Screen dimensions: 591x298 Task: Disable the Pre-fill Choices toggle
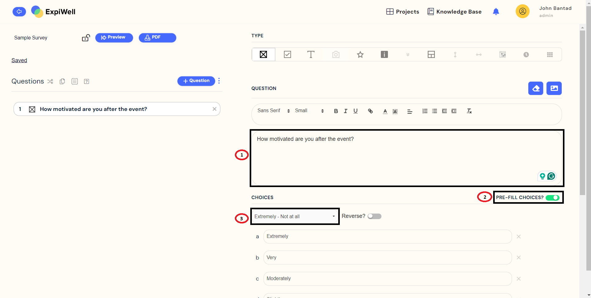(x=552, y=198)
